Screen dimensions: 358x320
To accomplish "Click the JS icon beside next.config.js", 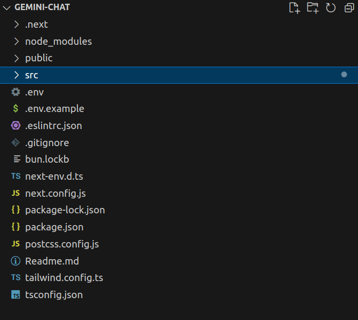I will [16, 193].
